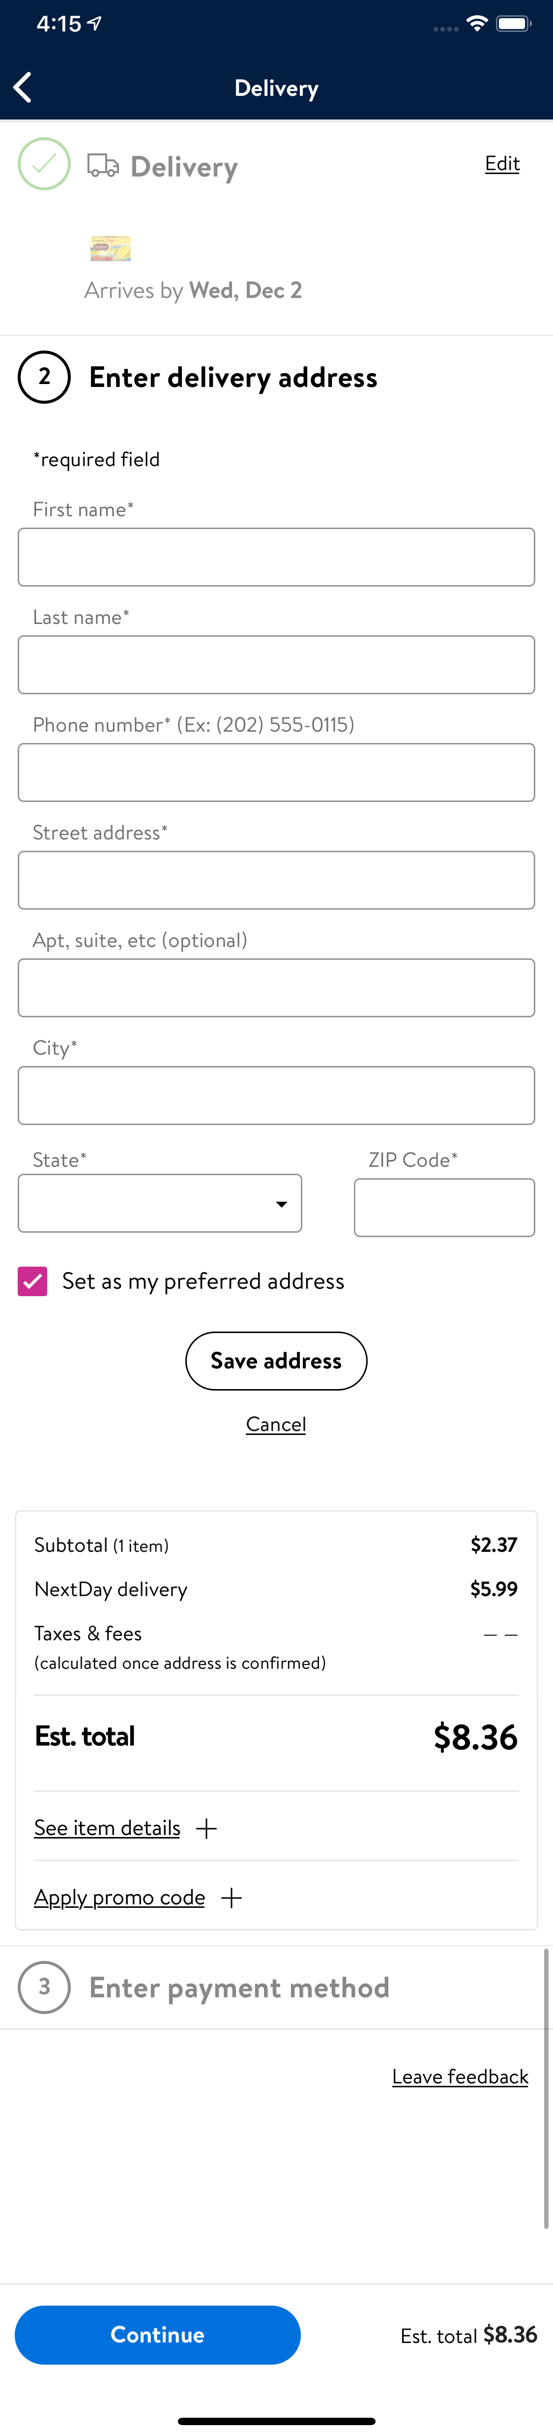Expand See item details section
The image size is (553, 2432).
click(x=107, y=1827)
